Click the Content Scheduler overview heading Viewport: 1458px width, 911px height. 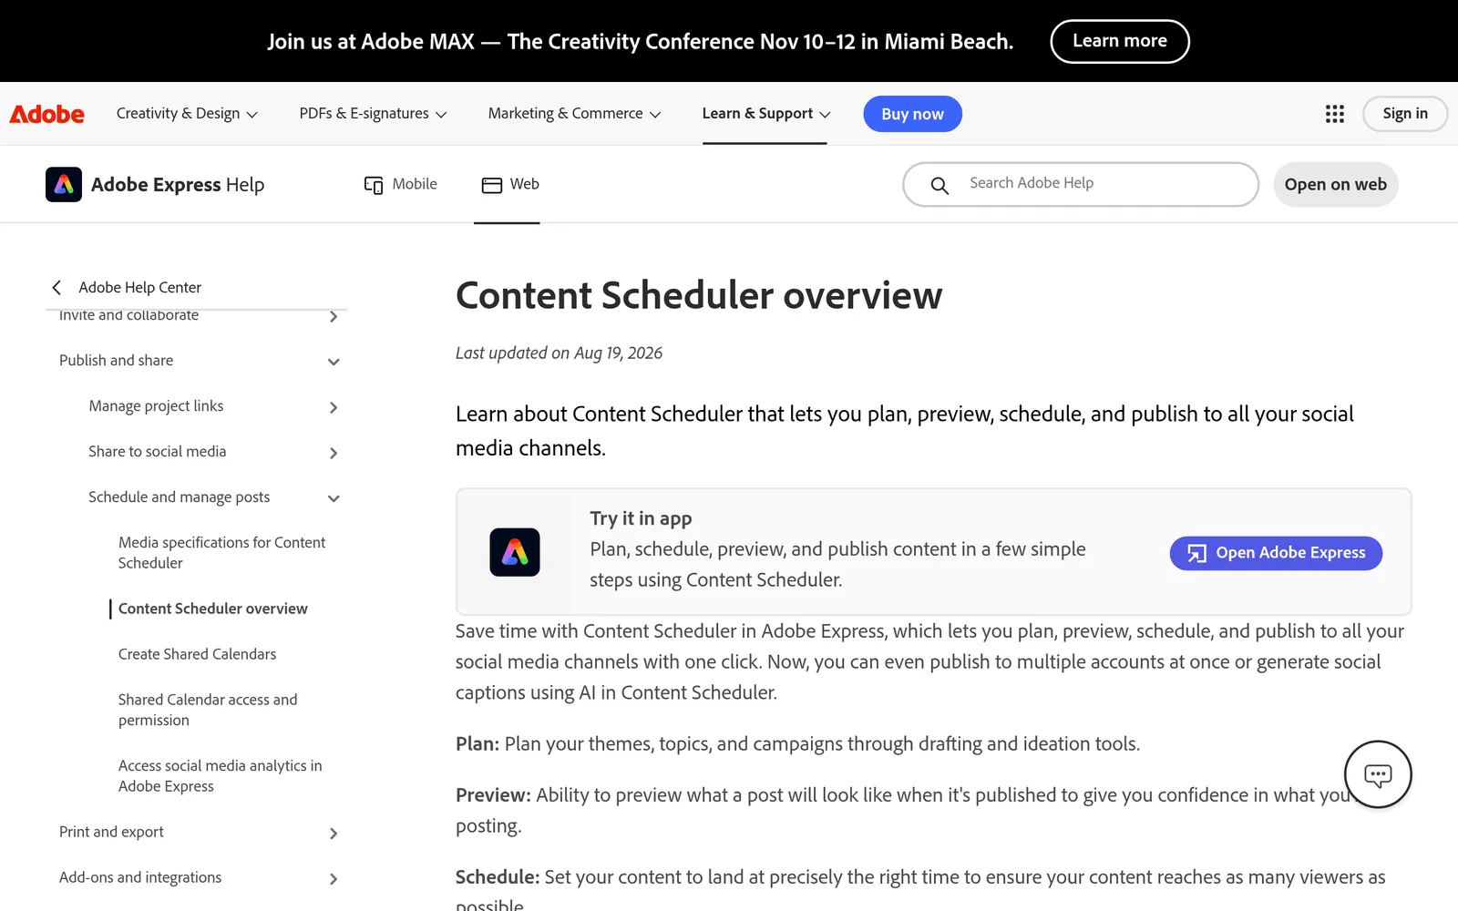(x=699, y=295)
